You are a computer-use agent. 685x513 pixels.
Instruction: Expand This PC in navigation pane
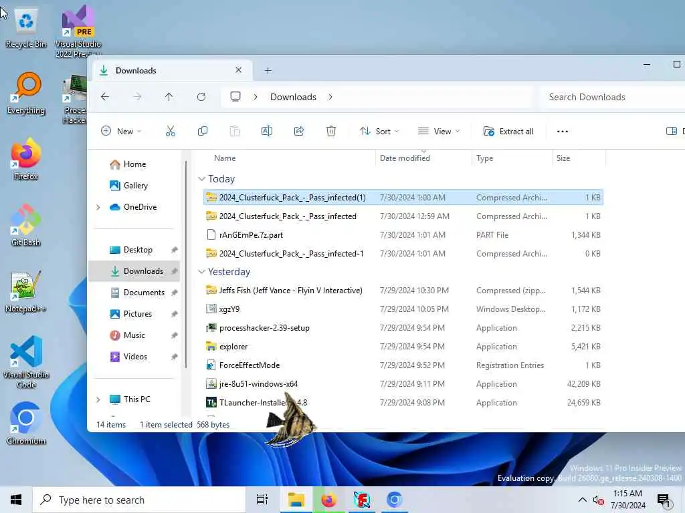click(98, 399)
